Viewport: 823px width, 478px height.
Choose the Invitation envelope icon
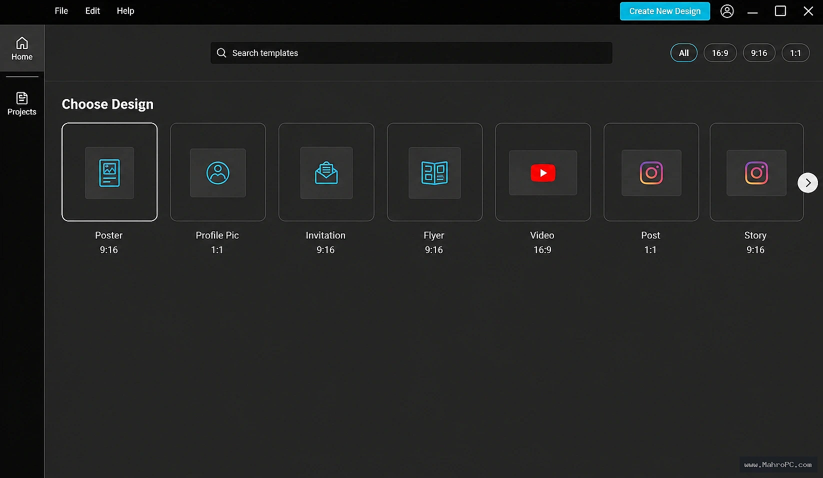tap(326, 172)
